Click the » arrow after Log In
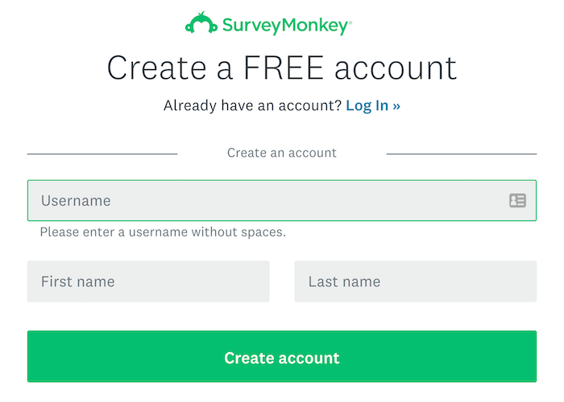 click(x=396, y=105)
